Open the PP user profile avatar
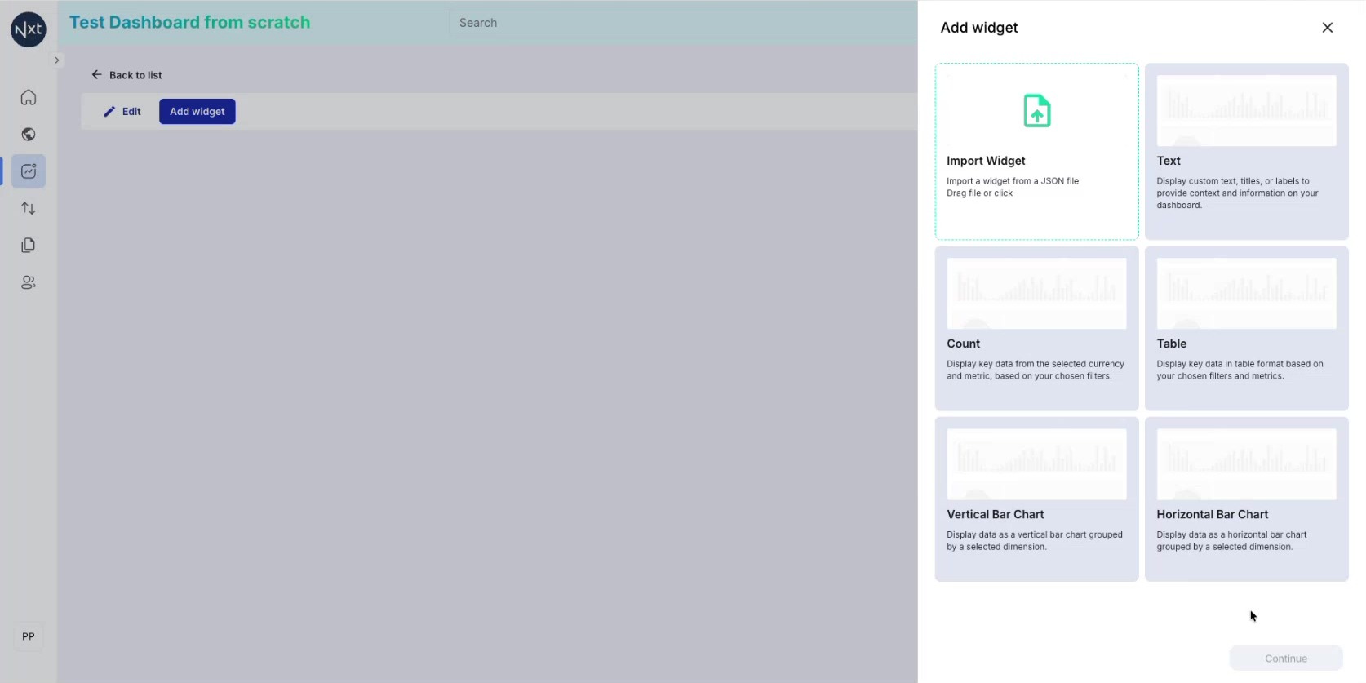The image size is (1366, 683). coord(29,636)
